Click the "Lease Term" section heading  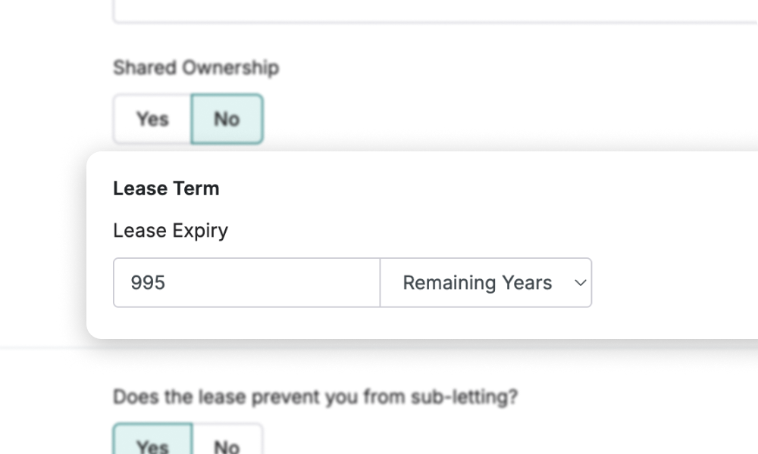click(166, 188)
